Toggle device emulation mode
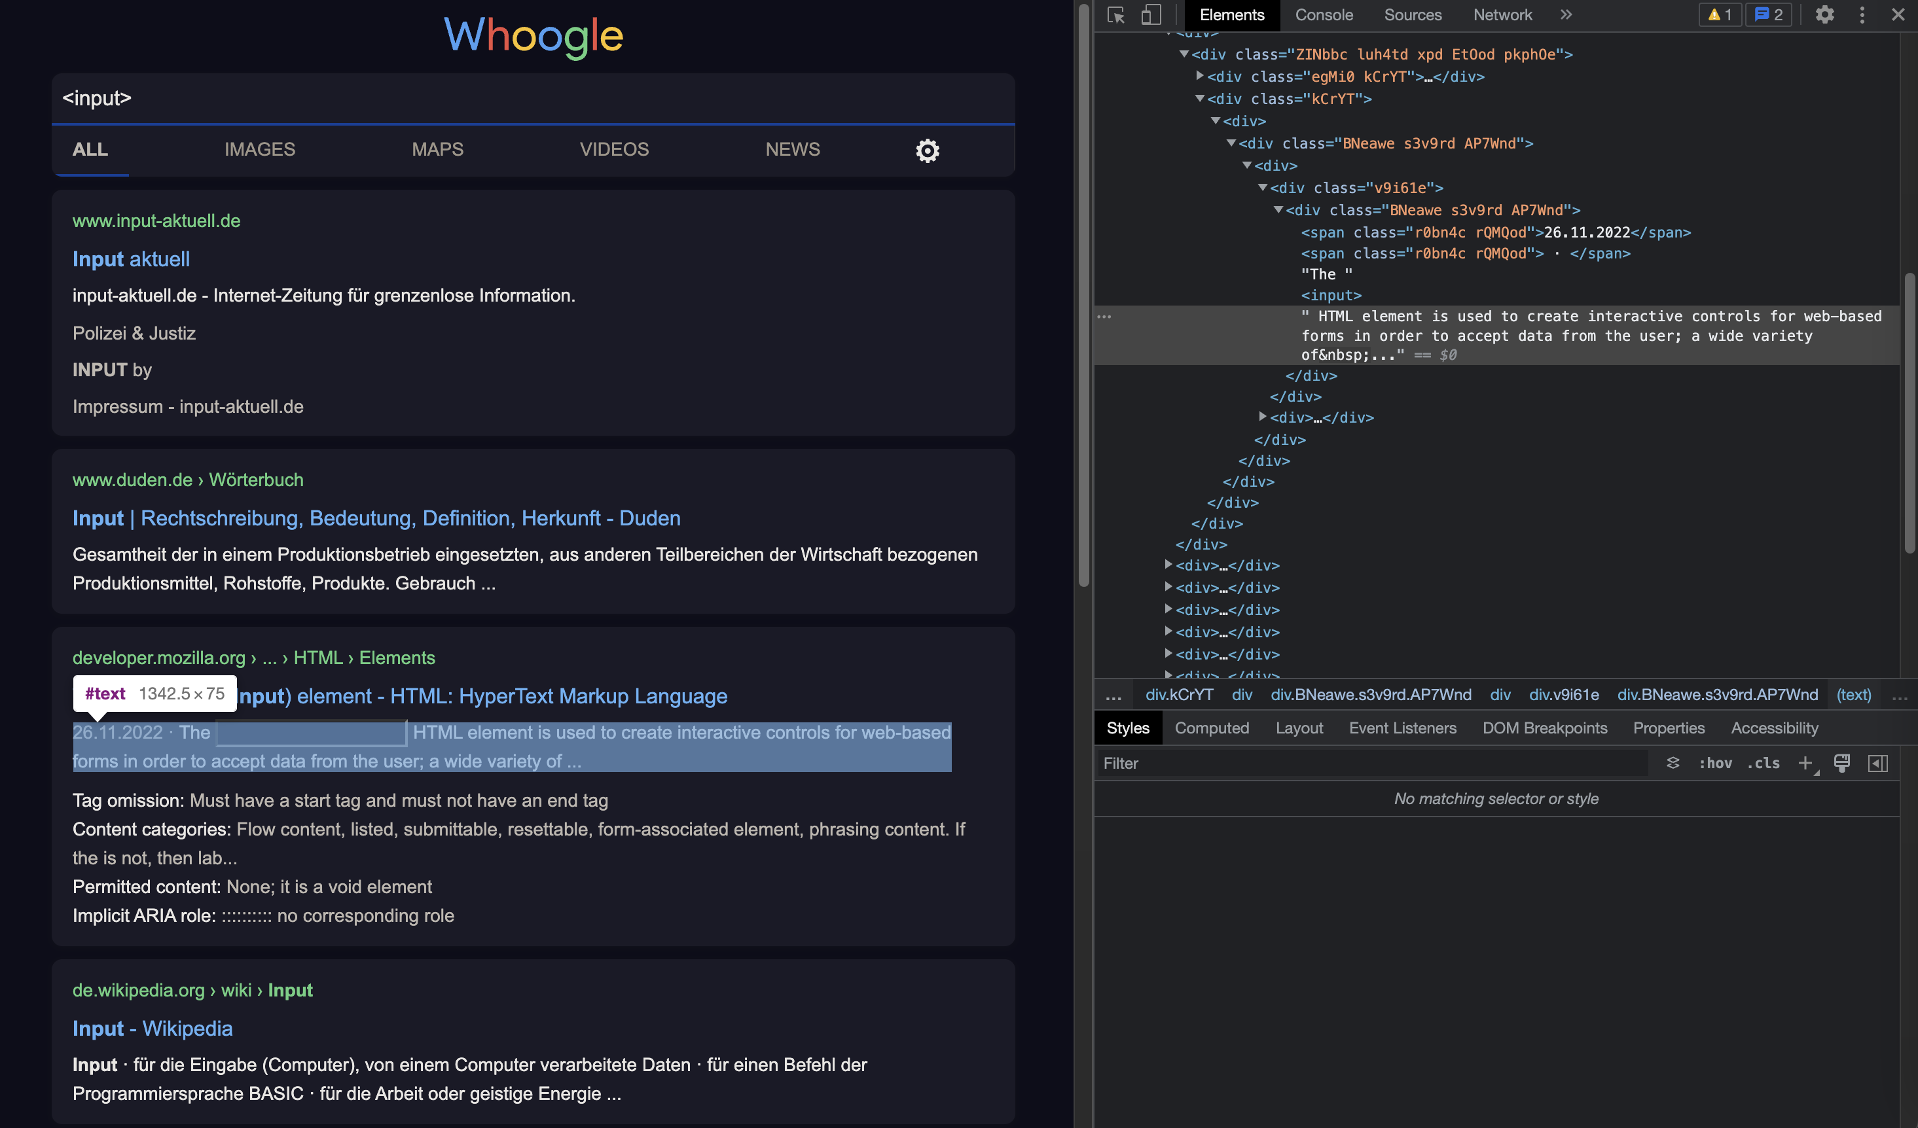 click(1151, 14)
